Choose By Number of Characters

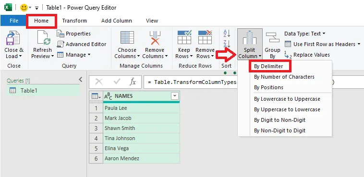point(284,77)
